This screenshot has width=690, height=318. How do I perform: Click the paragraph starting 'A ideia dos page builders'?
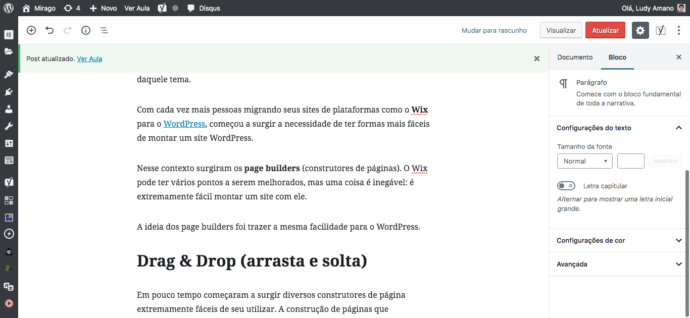[x=278, y=227]
